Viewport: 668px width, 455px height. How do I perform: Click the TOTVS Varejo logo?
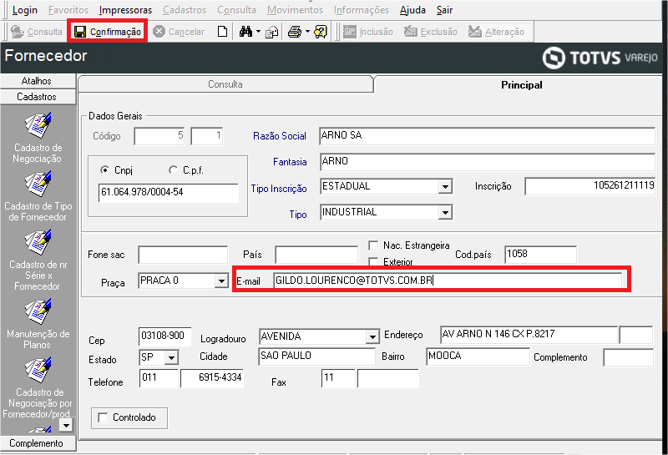coord(600,58)
